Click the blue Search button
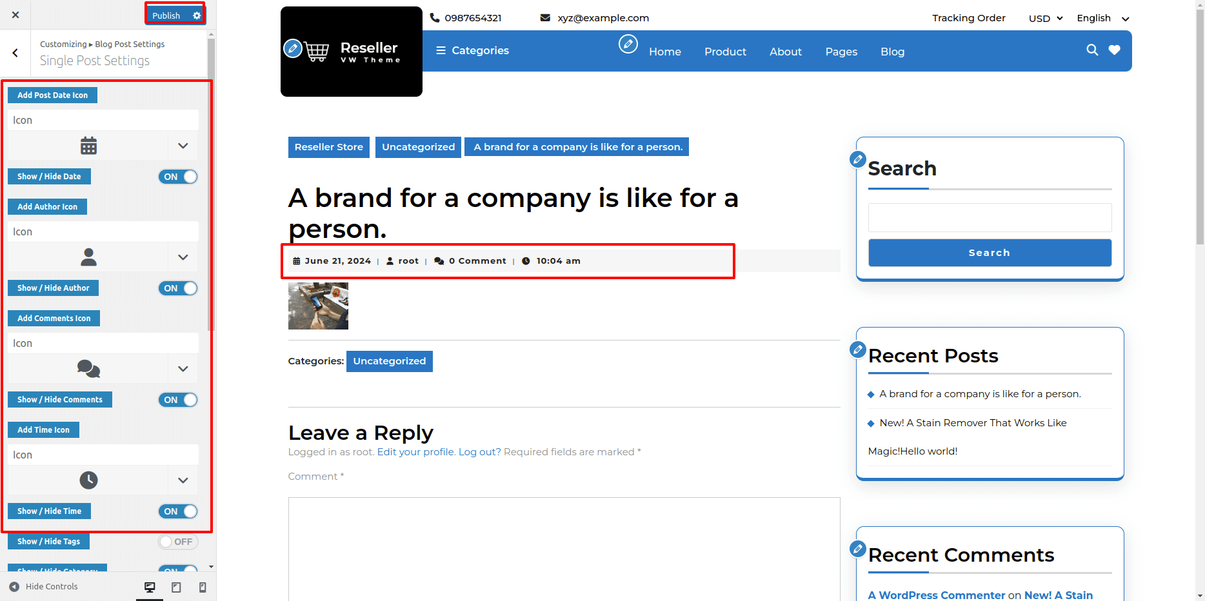This screenshot has height=601, width=1205. [989, 253]
